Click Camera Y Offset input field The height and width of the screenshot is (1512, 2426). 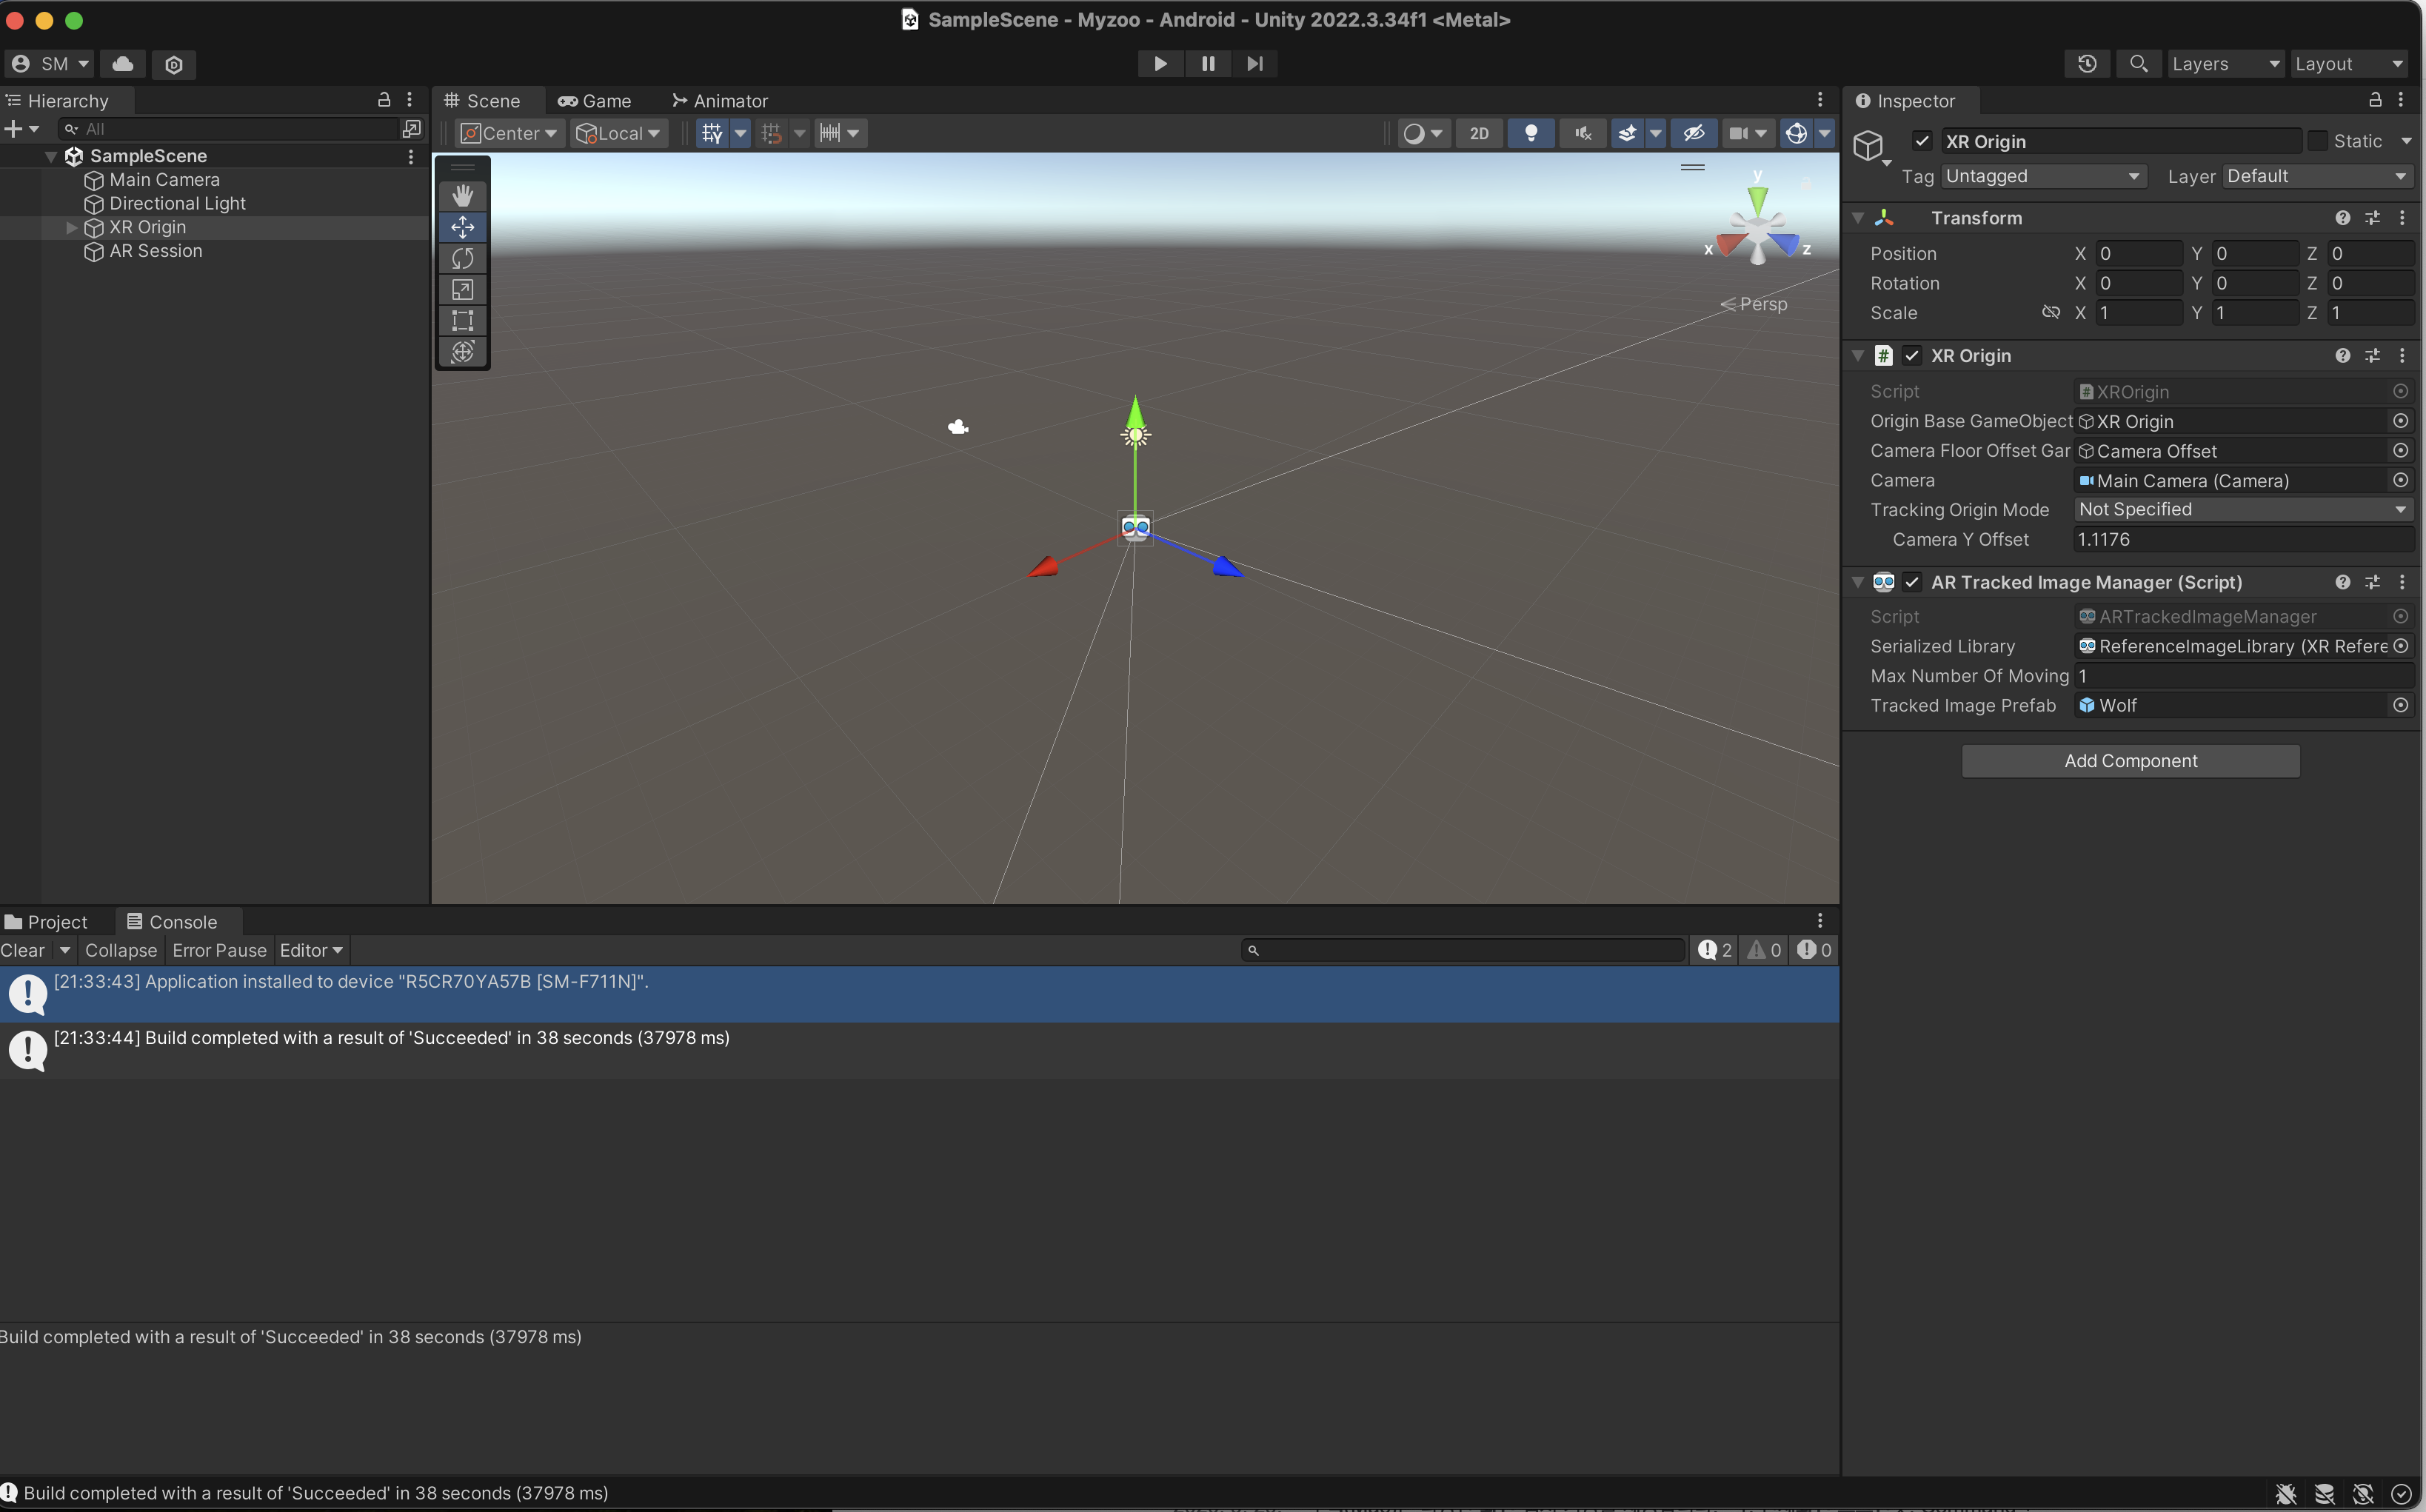2243,540
